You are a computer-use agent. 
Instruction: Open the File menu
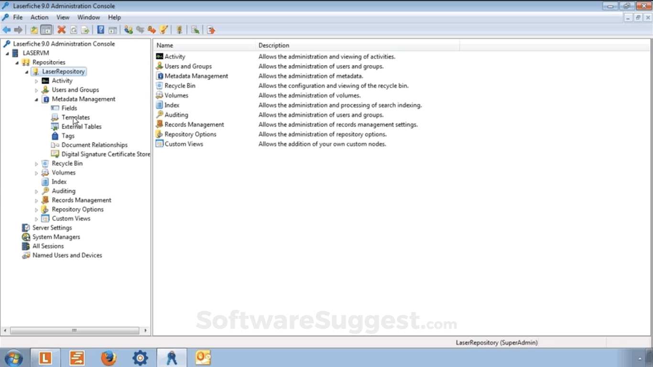(18, 17)
